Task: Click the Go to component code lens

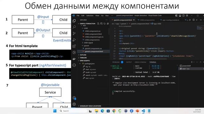Action: [x=125, y=26]
